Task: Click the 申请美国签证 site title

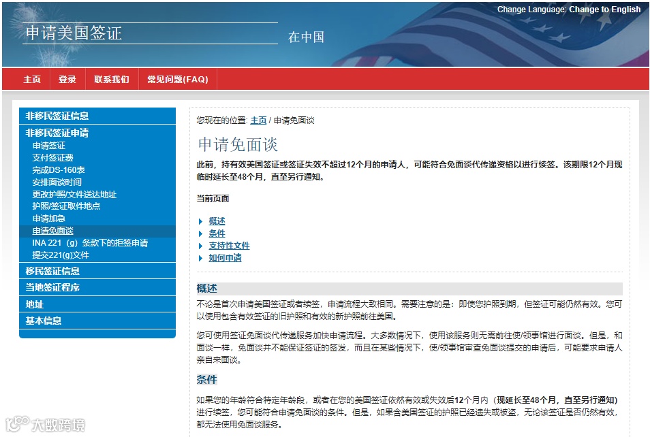Action: pyautogui.click(x=74, y=33)
